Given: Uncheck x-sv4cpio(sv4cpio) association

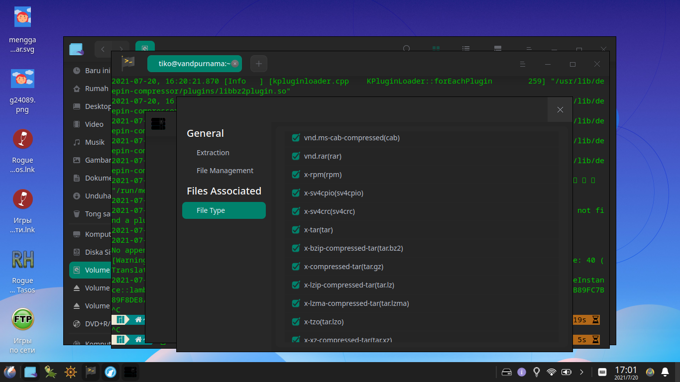Looking at the screenshot, I should pyautogui.click(x=296, y=193).
